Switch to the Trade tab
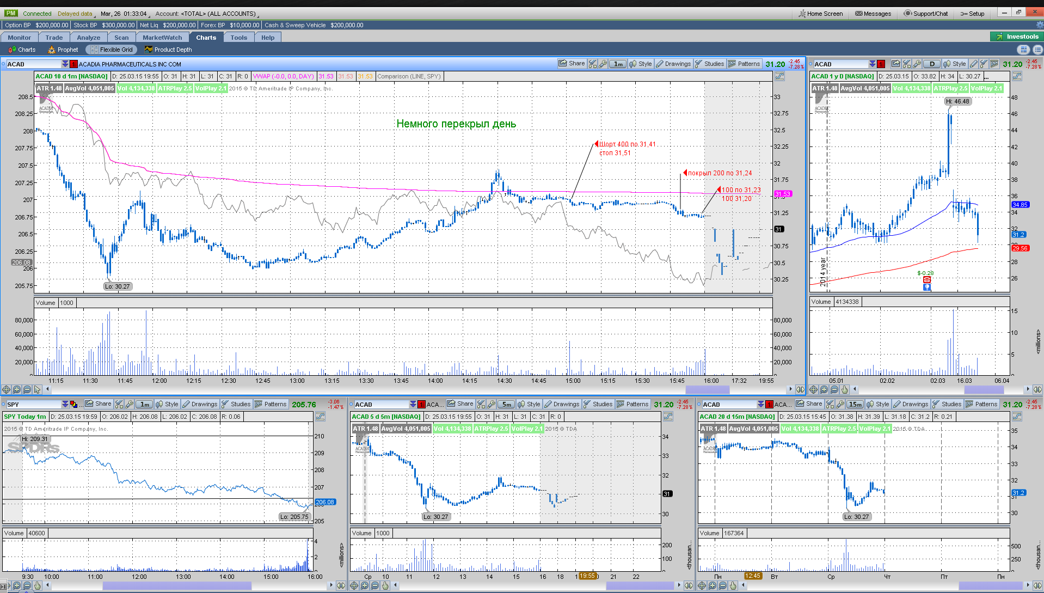 54,38
